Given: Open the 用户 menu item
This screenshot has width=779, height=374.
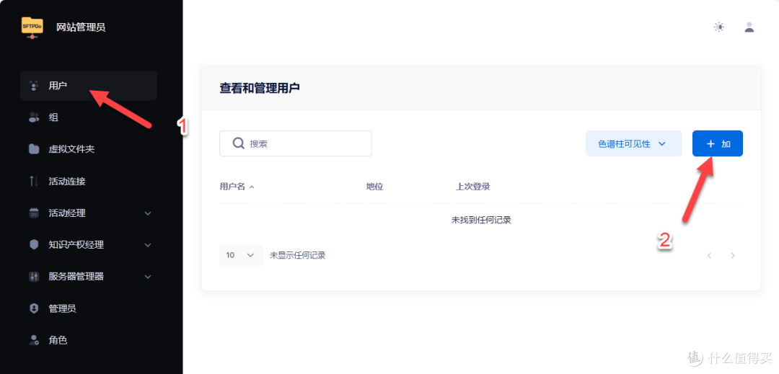Looking at the screenshot, I should click(x=89, y=86).
